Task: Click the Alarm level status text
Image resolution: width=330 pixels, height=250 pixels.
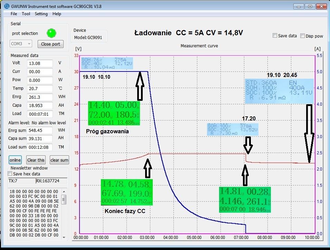Action: point(37,123)
